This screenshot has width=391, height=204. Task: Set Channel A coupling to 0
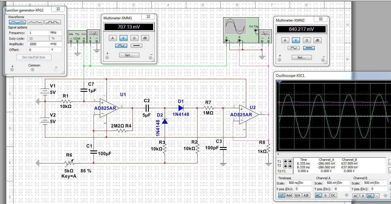click(326, 195)
